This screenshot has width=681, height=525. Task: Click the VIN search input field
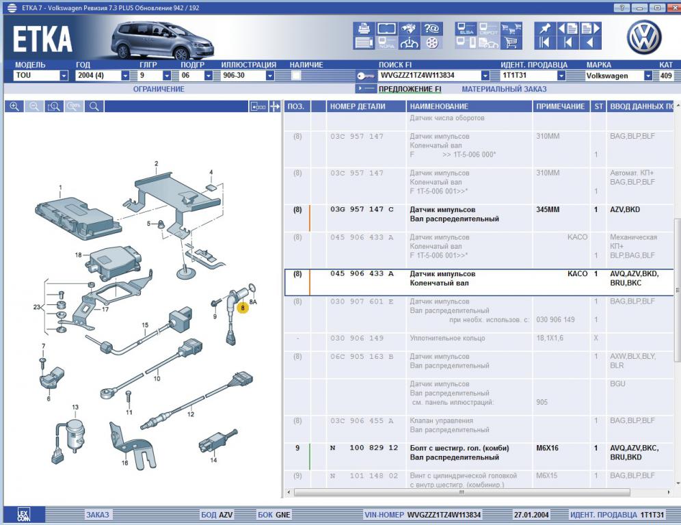tap(430, 76)
